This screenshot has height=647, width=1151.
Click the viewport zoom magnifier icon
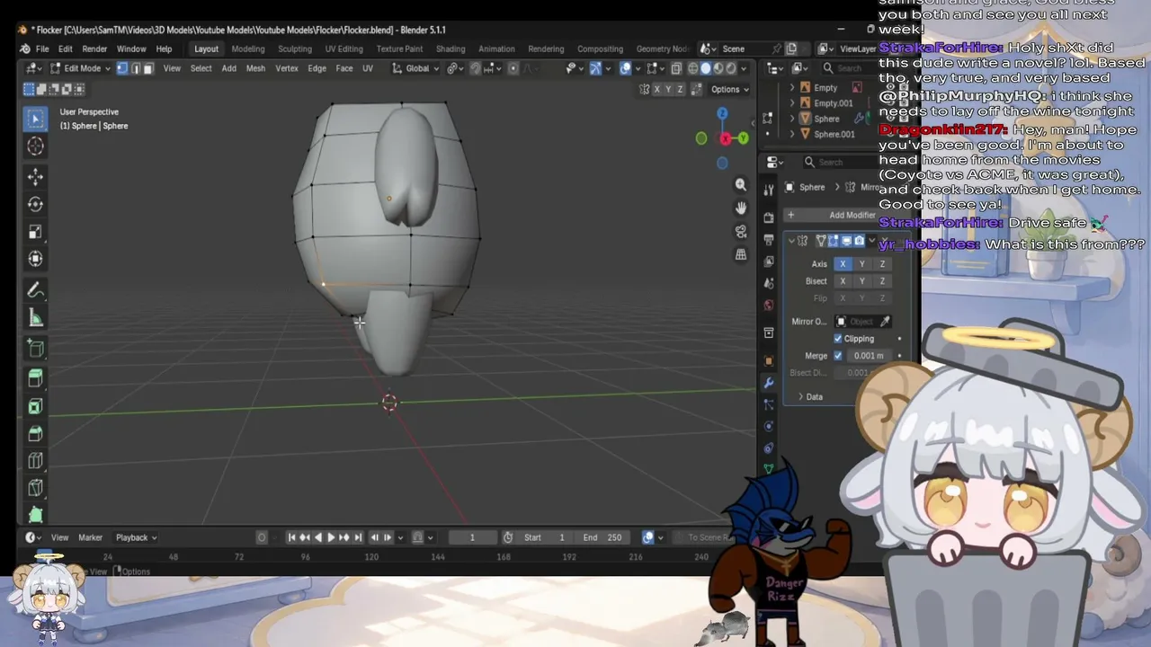pos(741,184)
